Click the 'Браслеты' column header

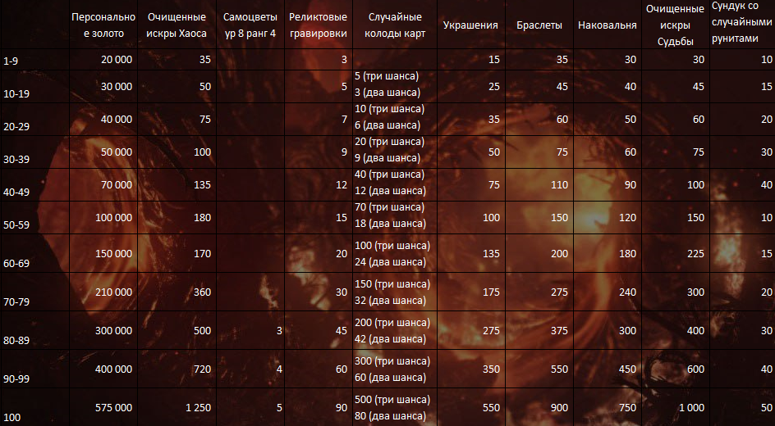pos(539,25)
